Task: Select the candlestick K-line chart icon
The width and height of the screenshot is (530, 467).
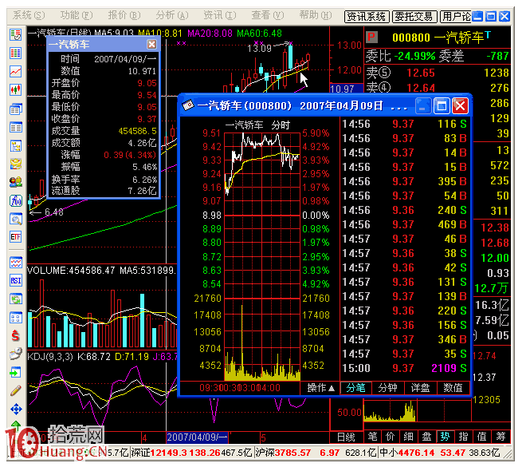Action: click(x=16, y=89)
